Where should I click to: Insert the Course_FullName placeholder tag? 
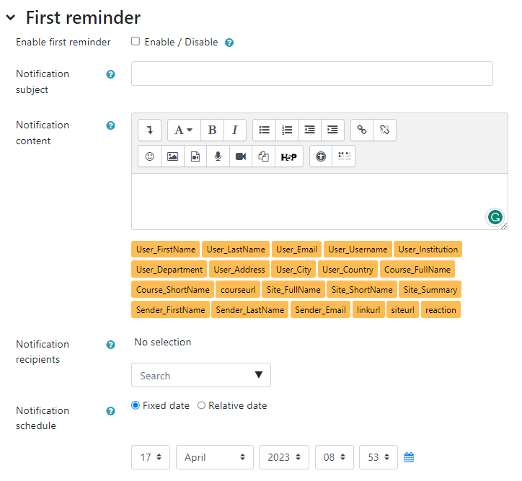coord(417,270)
